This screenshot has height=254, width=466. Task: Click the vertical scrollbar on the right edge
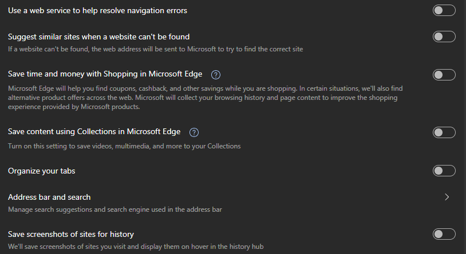coord(464,114)
